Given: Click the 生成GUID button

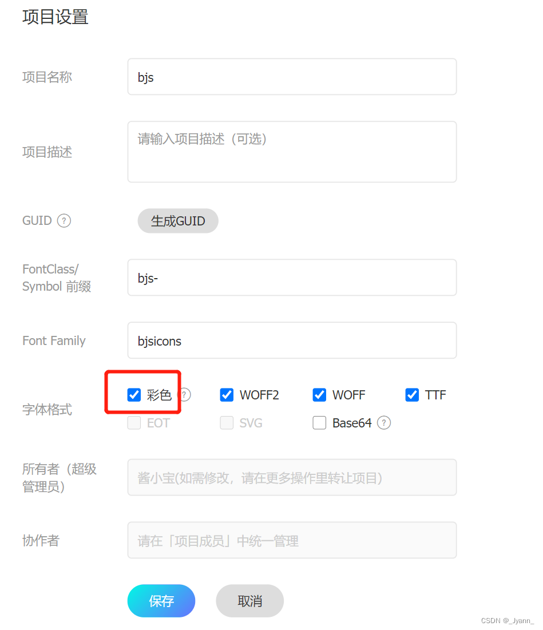Looking at the screenshot, I should (x=177, y=220).
